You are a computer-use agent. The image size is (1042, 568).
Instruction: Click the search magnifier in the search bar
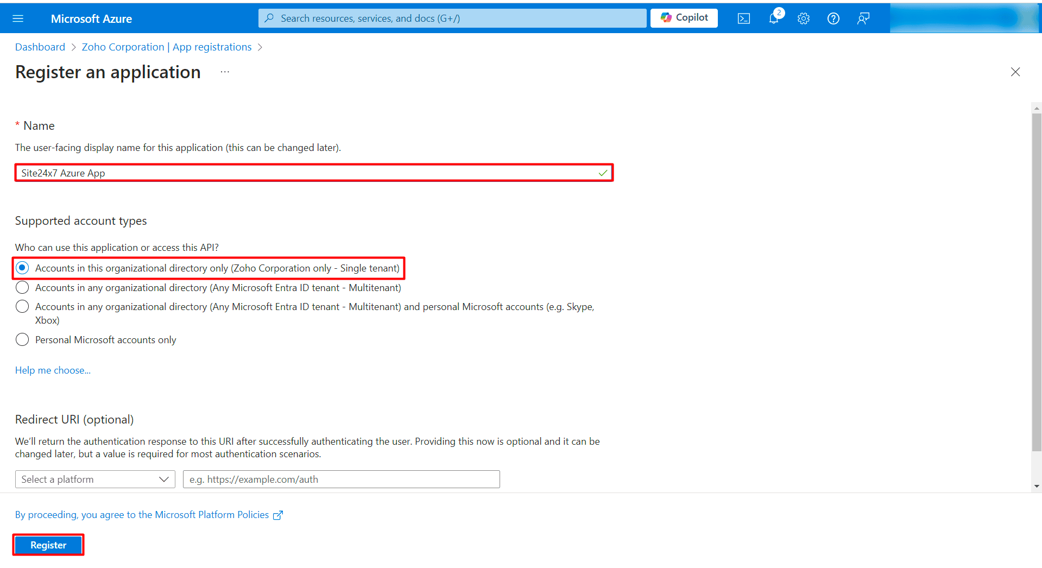269,18
